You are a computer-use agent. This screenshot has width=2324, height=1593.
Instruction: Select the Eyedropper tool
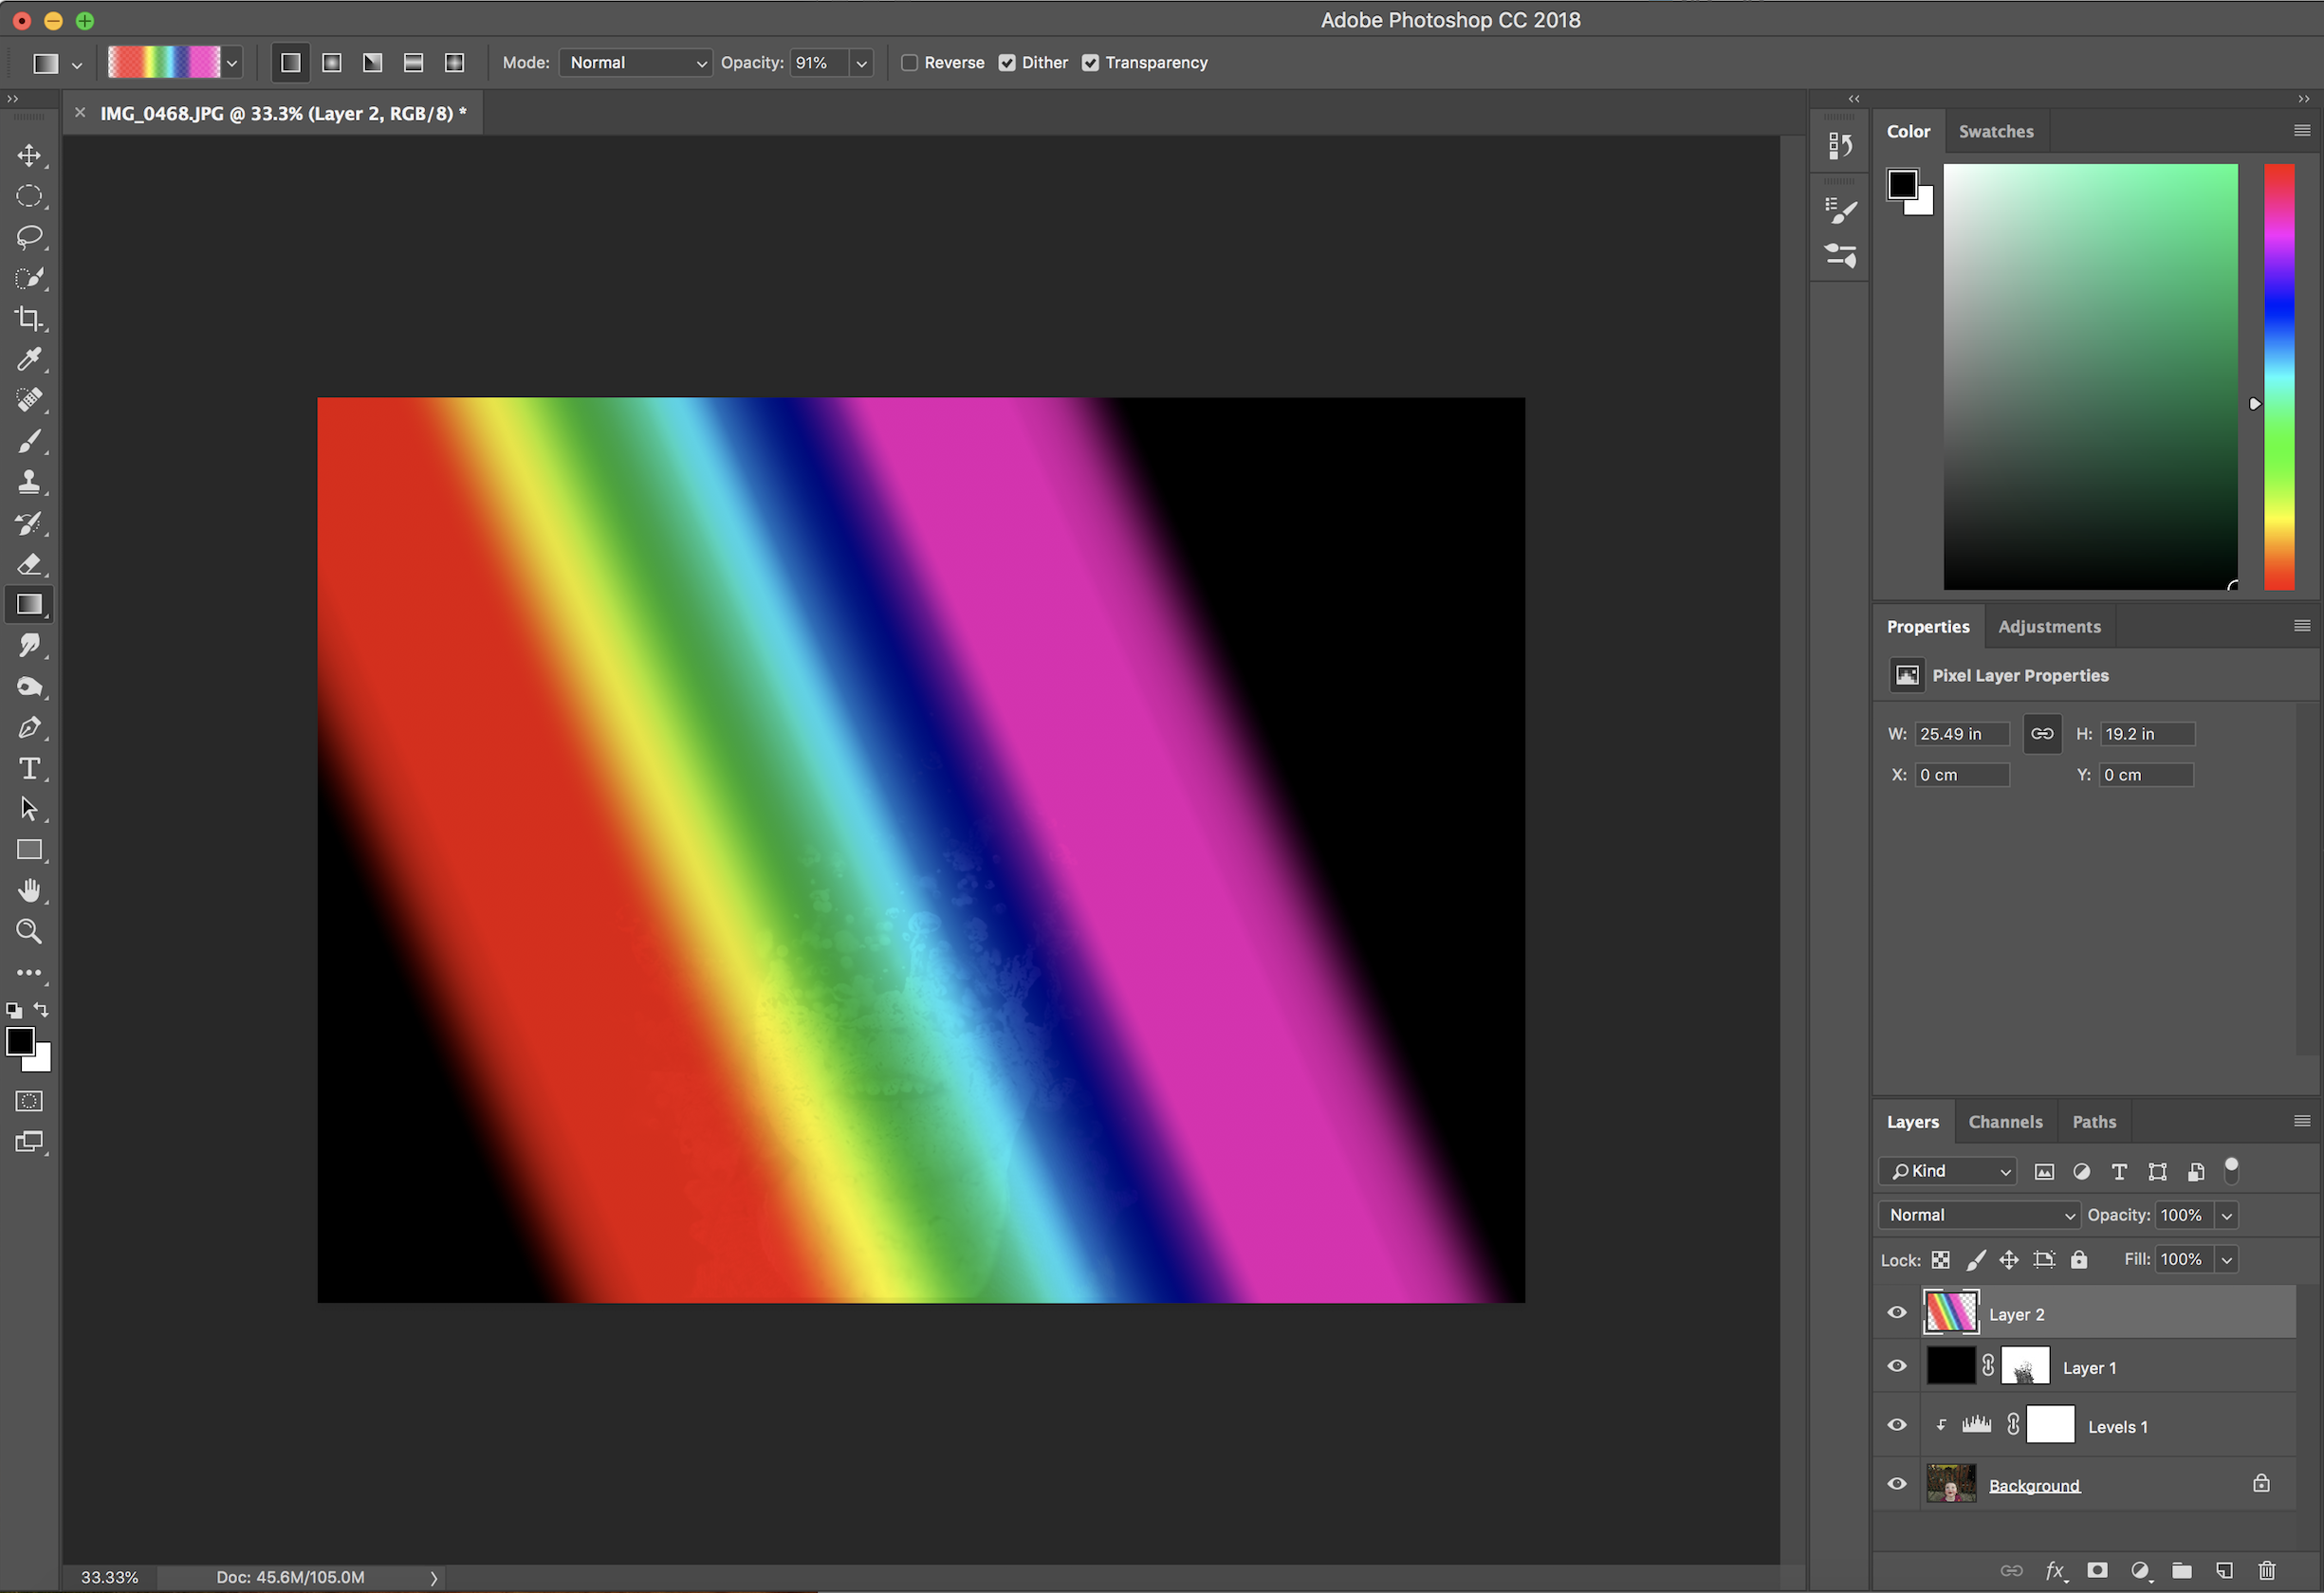[29, 359]
